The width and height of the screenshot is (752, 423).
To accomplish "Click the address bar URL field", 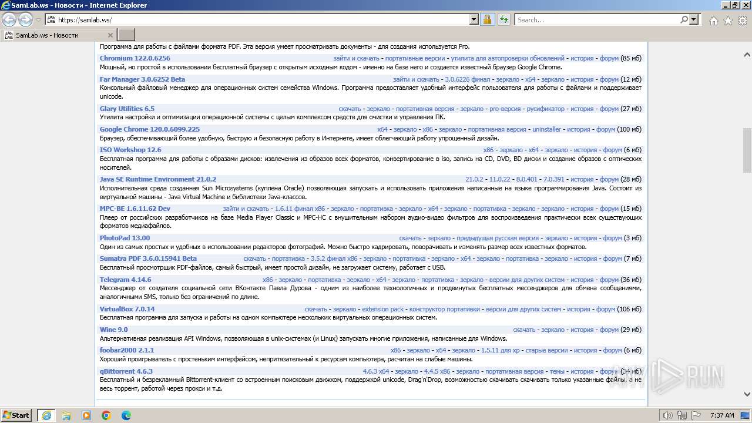I will point(263,20).
